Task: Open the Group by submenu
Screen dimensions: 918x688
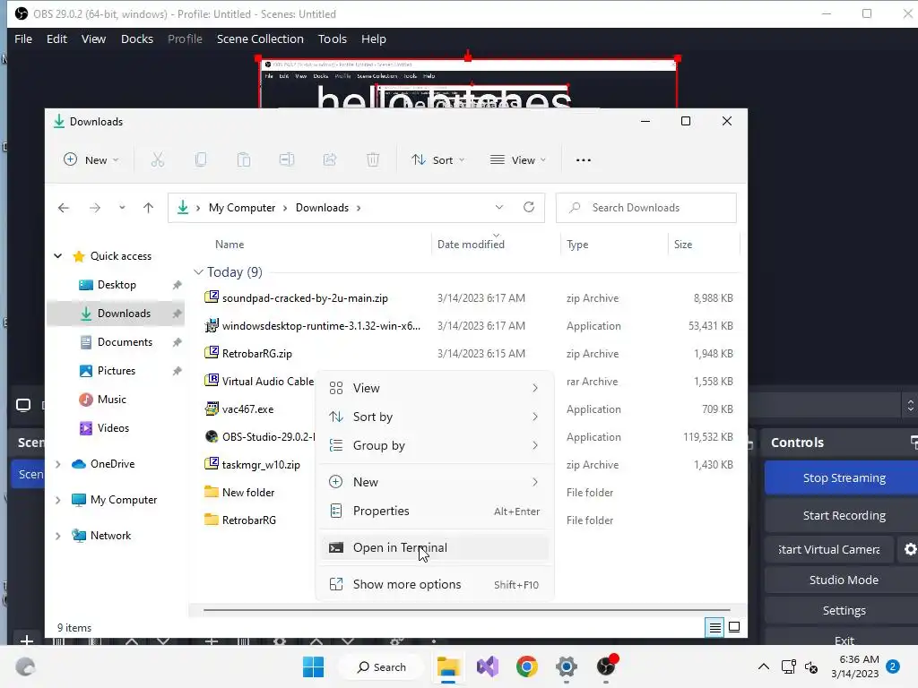Action: 435,445
